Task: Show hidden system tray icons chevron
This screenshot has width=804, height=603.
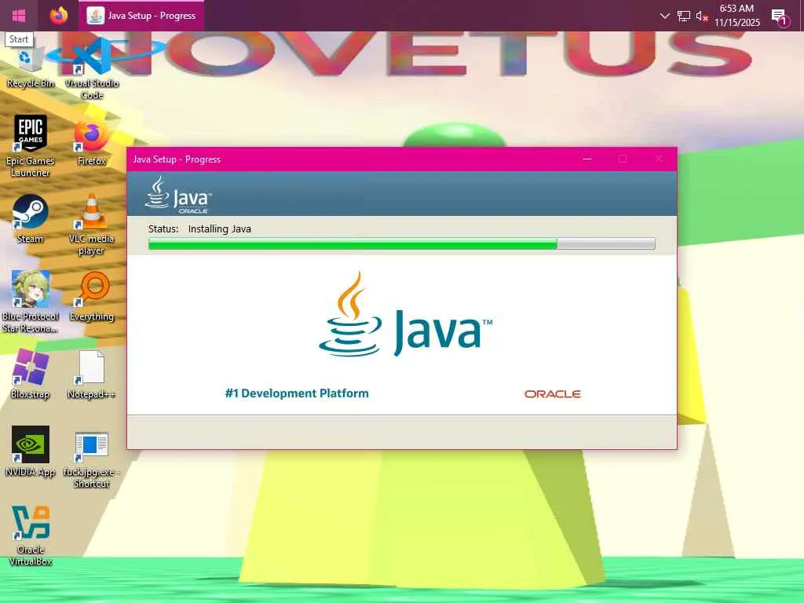Action: coord(664,16)
